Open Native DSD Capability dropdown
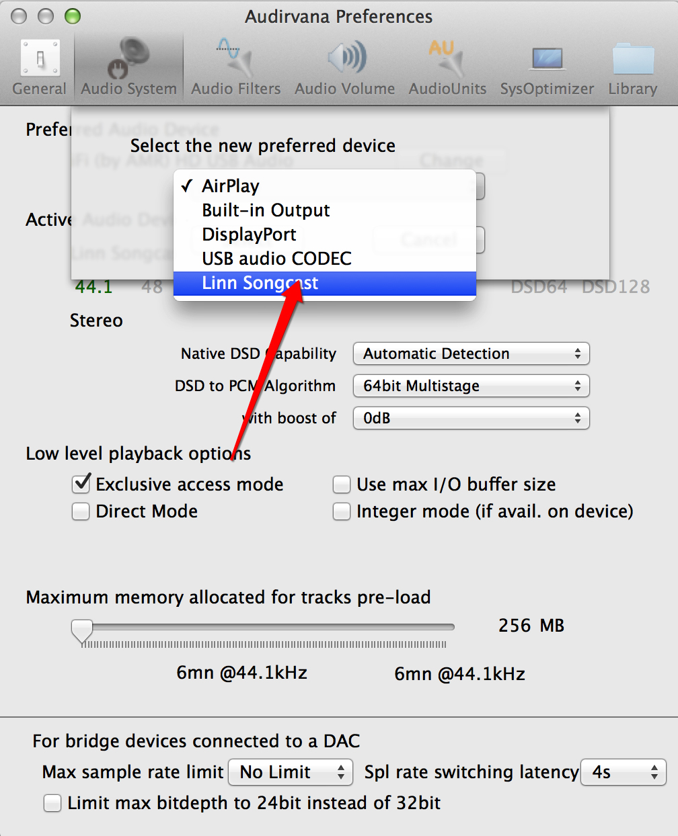Image resolution: width=678 pixels, height=836 pixels. click(x=471, y=353)
